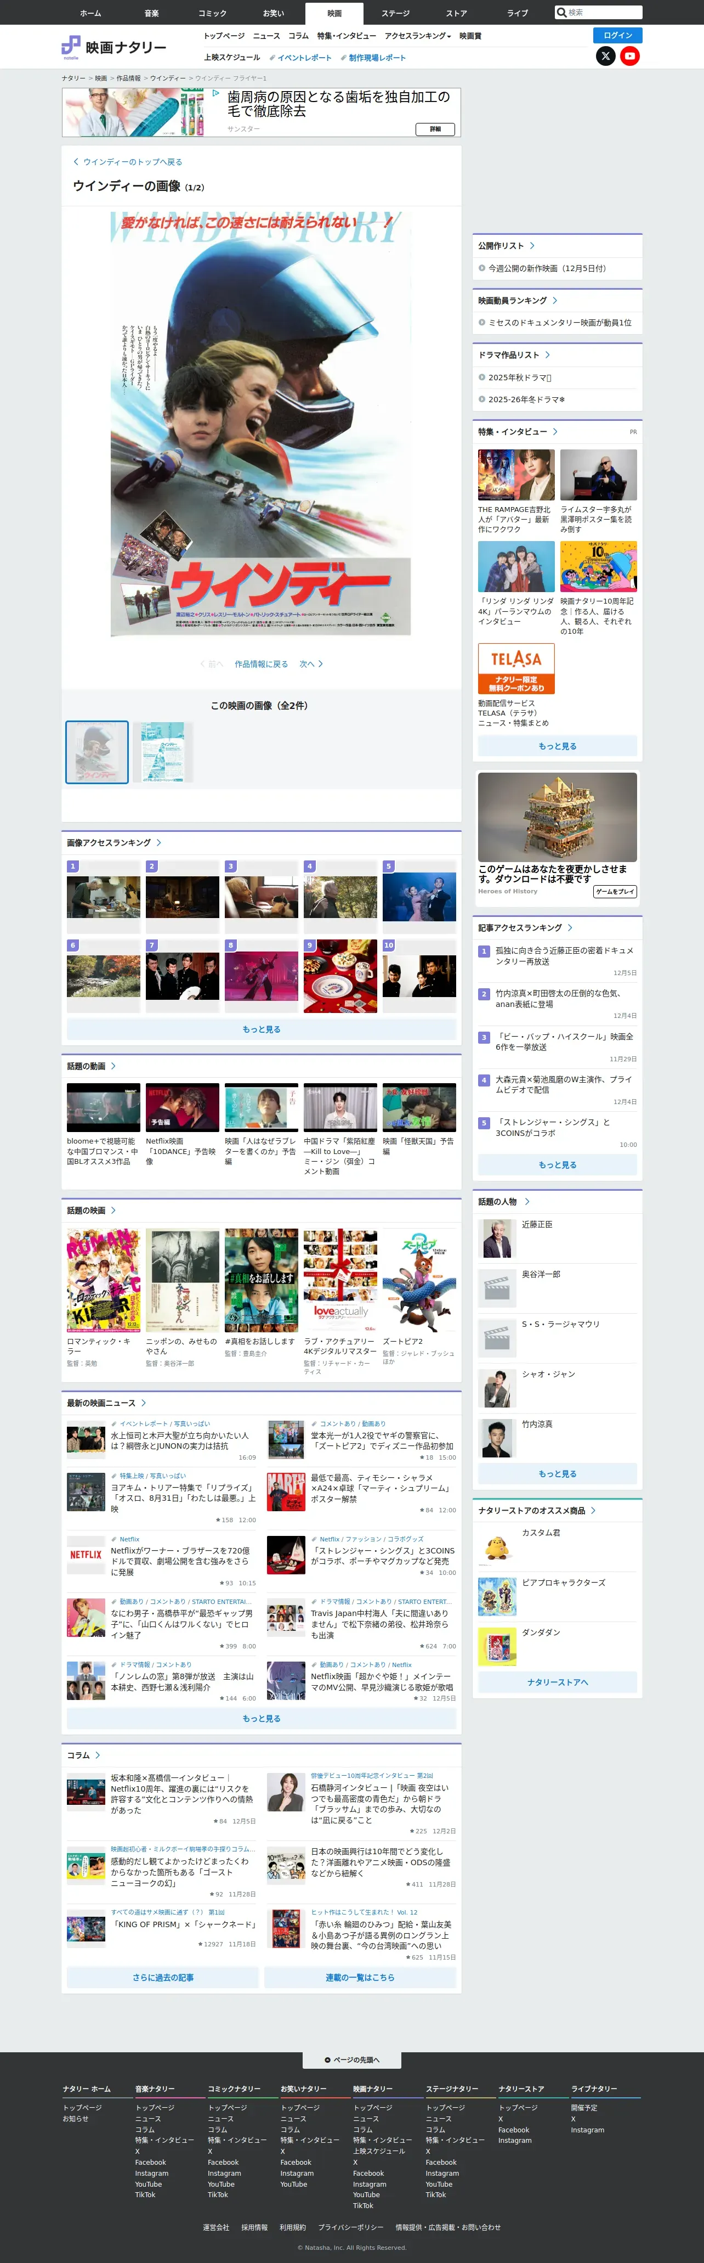Expand 公開作リスト via its chevron
The image size is (704, 2263).
pos(532,246)
